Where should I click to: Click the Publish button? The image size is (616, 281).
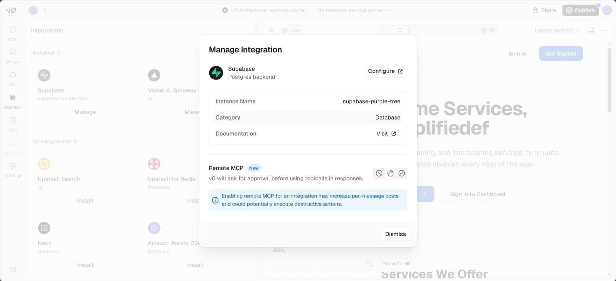click(581, 10)
